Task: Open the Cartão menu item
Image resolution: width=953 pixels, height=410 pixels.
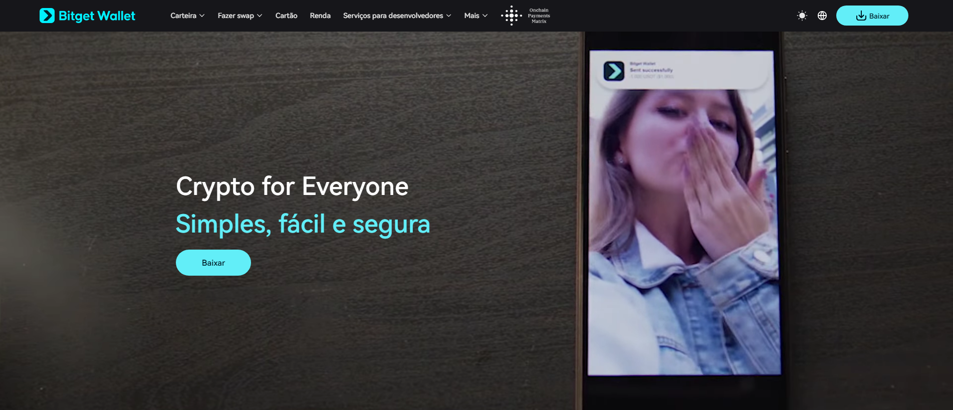Action: point(286,16)
